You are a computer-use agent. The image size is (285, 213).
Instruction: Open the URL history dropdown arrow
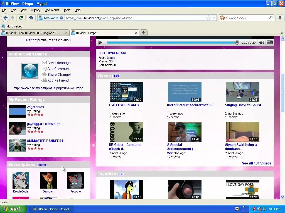[214, 18]
